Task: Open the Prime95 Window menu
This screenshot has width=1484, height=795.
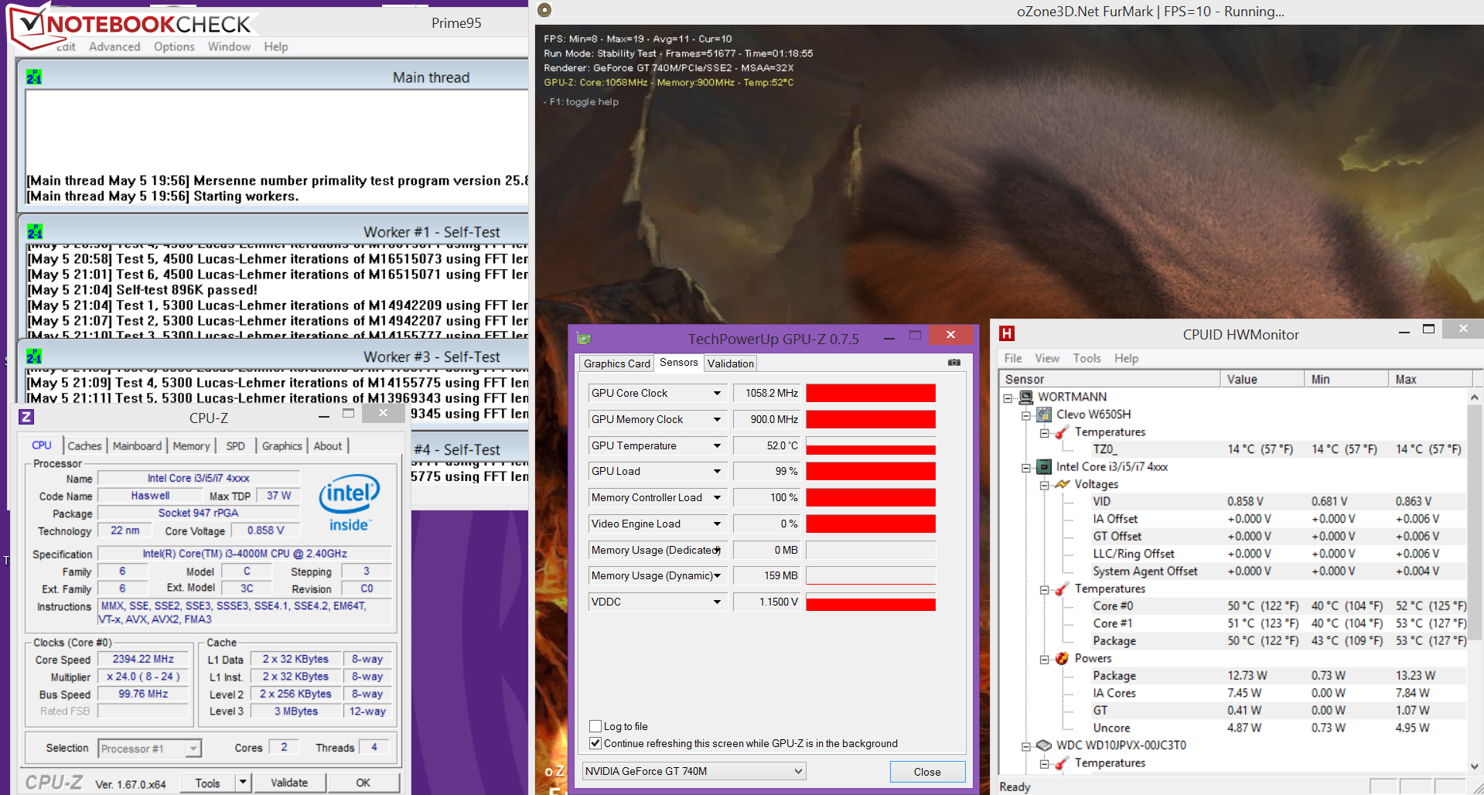Action: [229, 46]
